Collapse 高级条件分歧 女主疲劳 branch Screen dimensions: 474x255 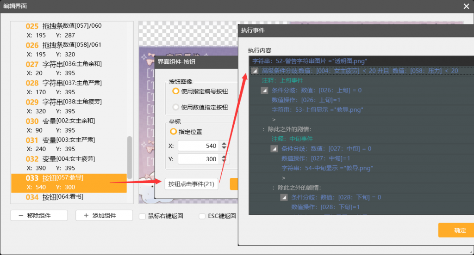[x=255, y=71]
